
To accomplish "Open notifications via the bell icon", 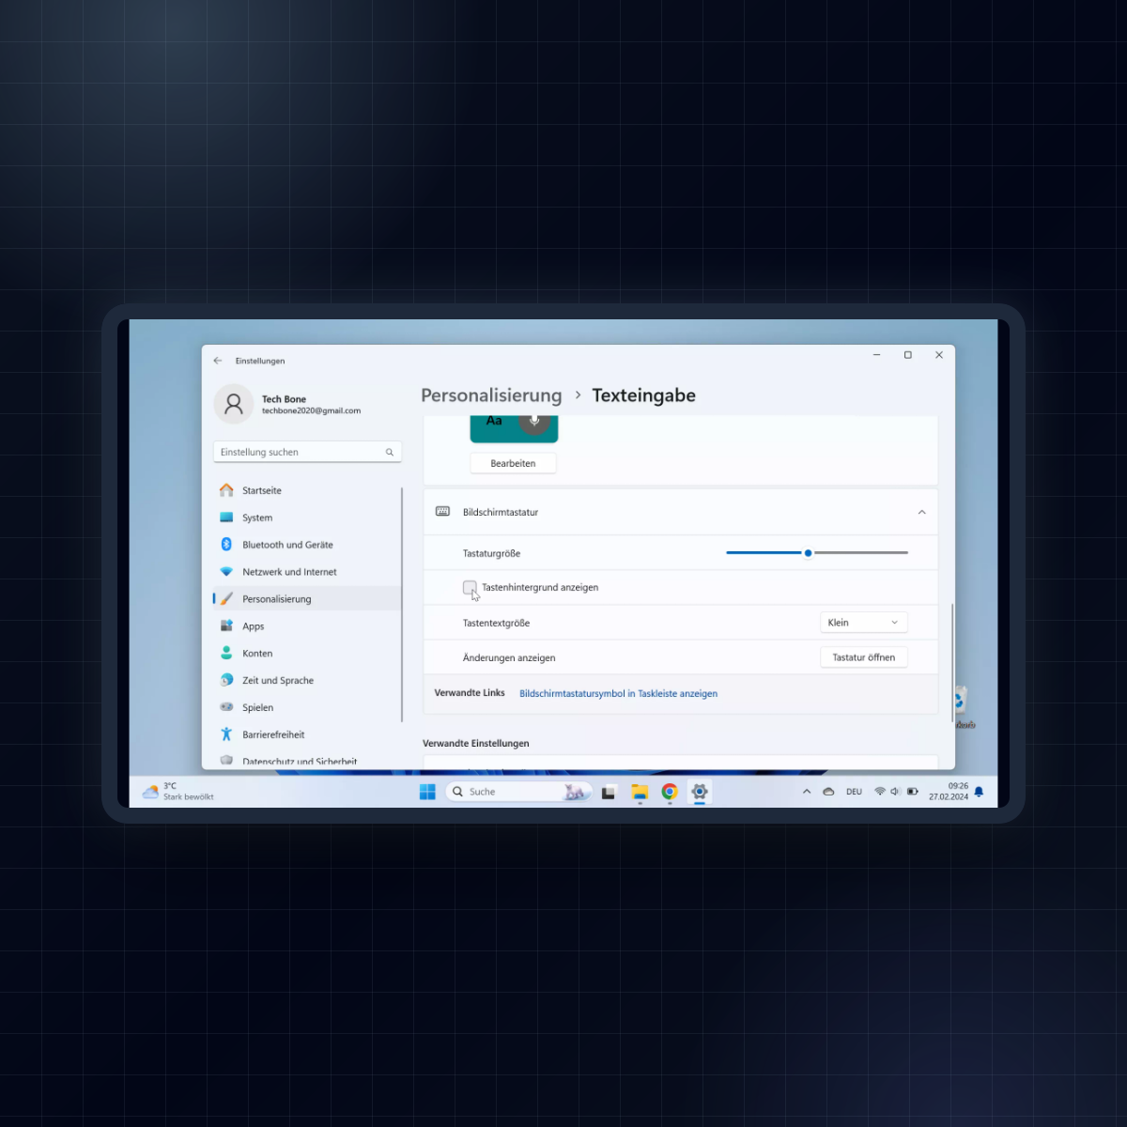I will (979, 792).
